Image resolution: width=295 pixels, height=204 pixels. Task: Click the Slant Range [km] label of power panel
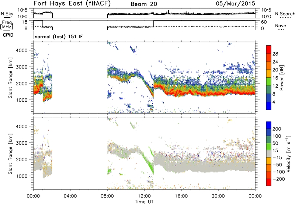click(10, 78)
